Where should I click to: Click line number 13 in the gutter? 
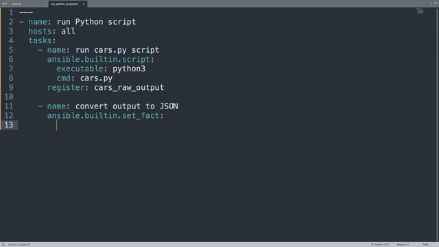[x=9, y=125]
